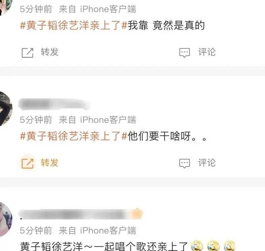The image size is (265, 251).
Task: Click 转发 label in the first post
Action: (x=49, y=52)
